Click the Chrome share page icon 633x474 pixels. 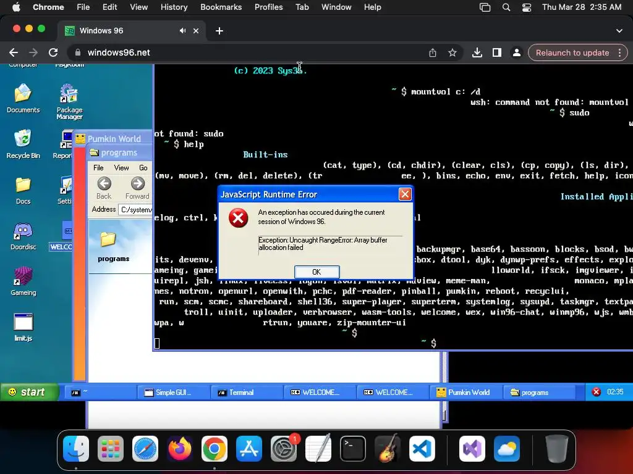(x=432, y=52)
